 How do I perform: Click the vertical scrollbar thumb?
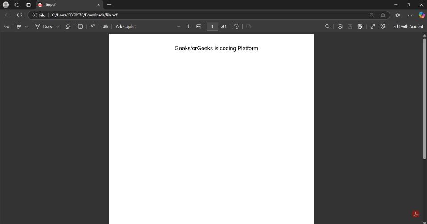(425, 98)
